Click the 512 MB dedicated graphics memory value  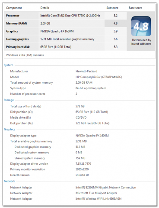coord(80,147)
